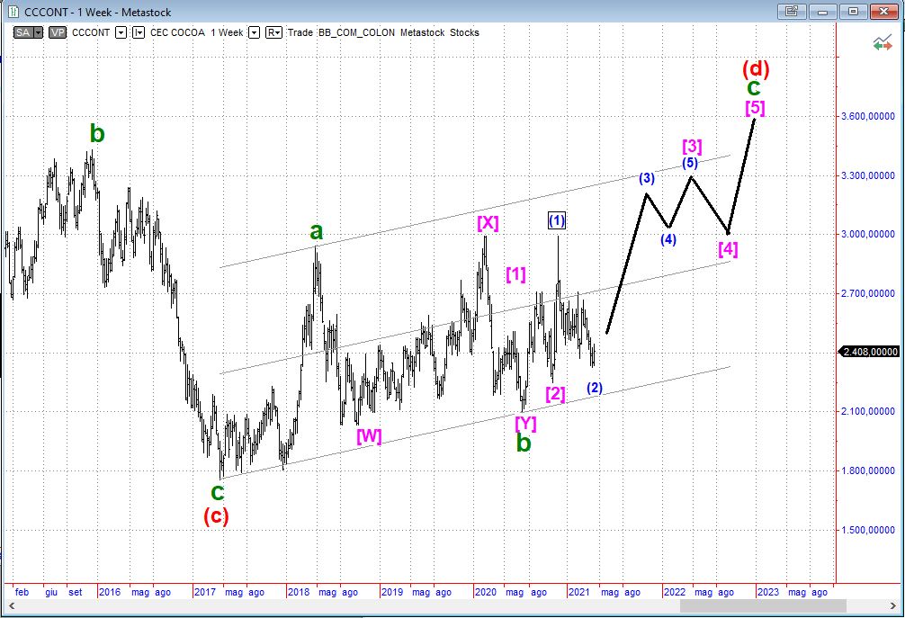Screen dimensions: 905x618
Task: Select the red (d) wave label
Action: pos(756,69)
